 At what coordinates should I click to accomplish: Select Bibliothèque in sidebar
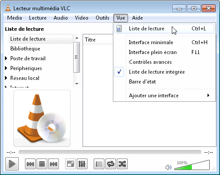pyautogui.click(x=25, y=49)
